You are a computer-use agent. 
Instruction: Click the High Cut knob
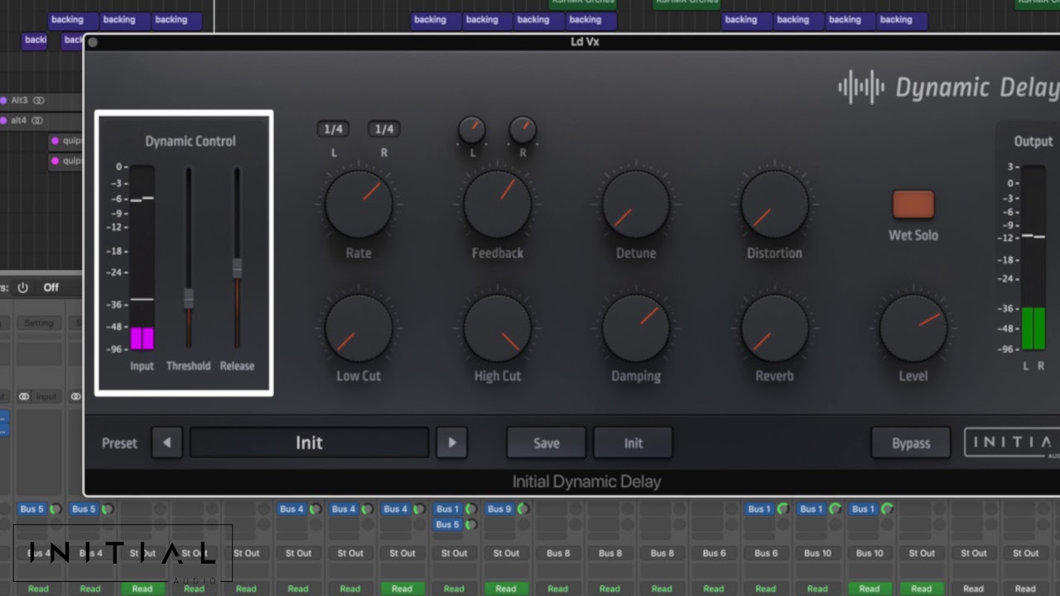[x=498, y=328]
